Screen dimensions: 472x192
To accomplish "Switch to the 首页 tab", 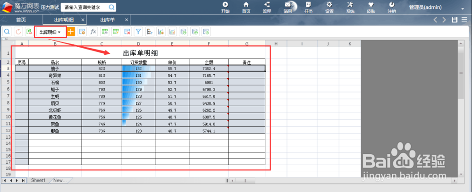I will coord(21,20).
